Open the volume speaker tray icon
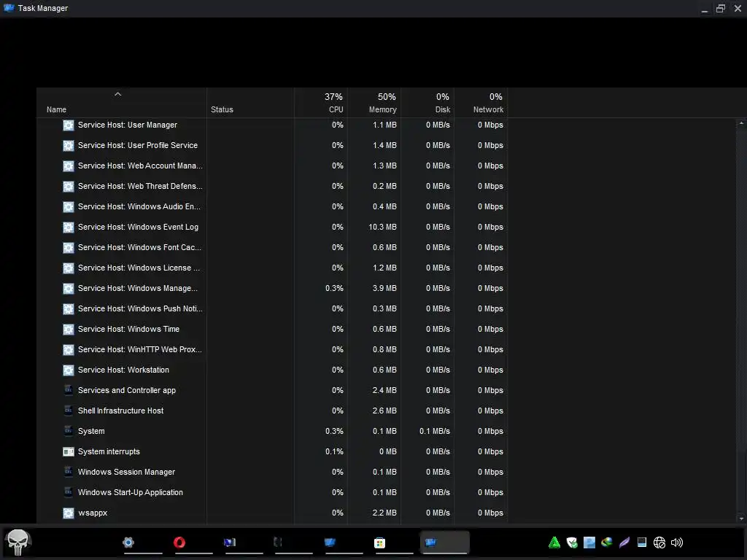The width and height of the screenshot is (747, 560). pyautogui.click(x=677, y=542)
